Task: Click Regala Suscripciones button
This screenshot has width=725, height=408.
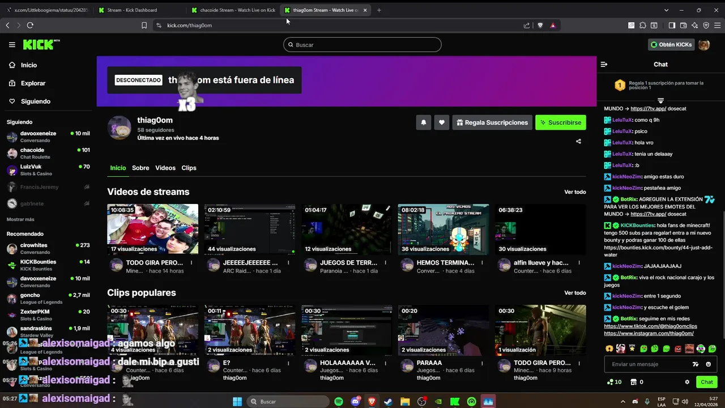Action: pyautogui.click(x=492, y=122)
